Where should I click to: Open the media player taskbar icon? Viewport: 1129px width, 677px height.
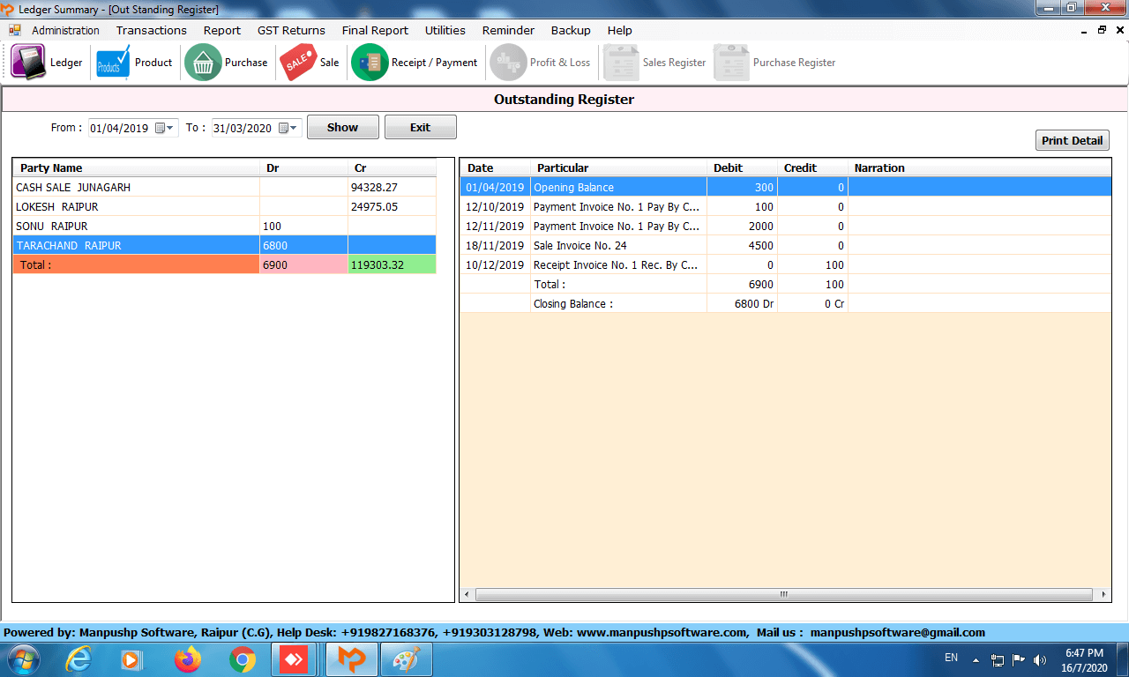(x=131, y=659)
